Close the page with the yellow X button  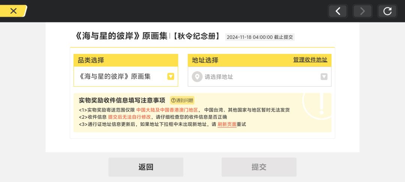click(x=13, y=11)
